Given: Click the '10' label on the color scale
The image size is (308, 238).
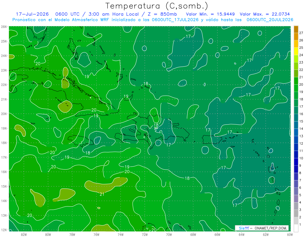Looking at the screenshot, I should click(x=301, y=158).
